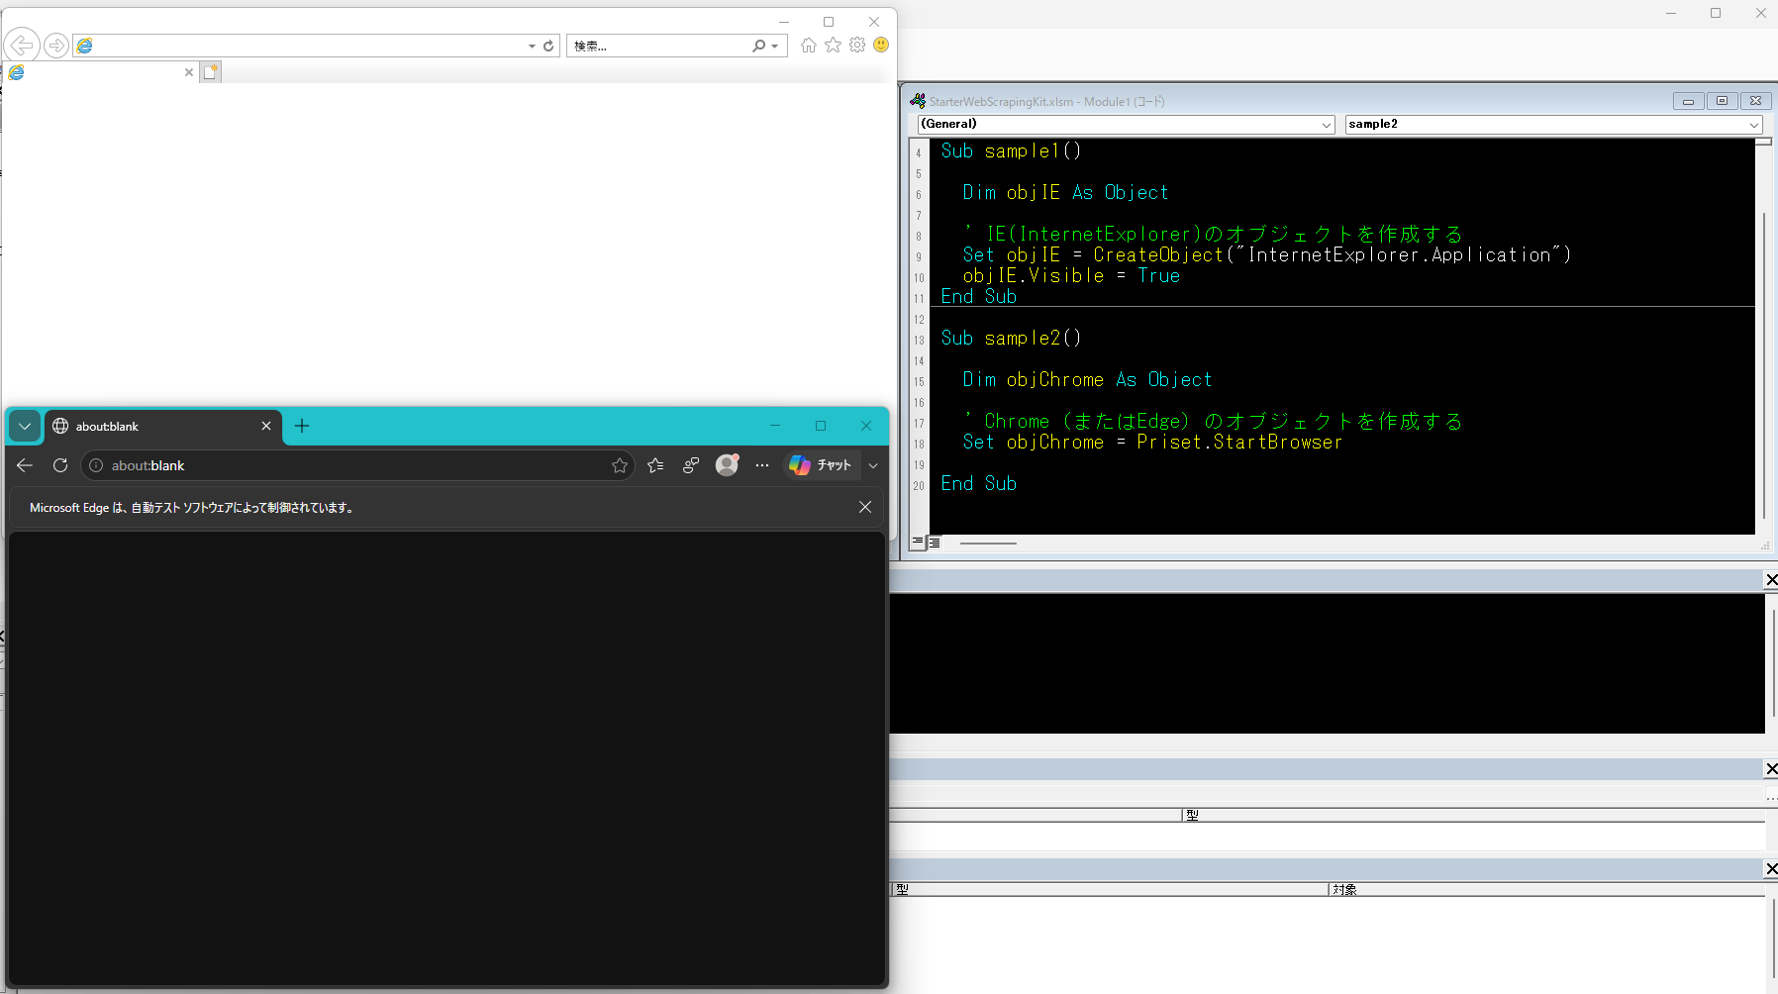Switch to procedure view in code window
1778x994 pixels.
[918, 543]
